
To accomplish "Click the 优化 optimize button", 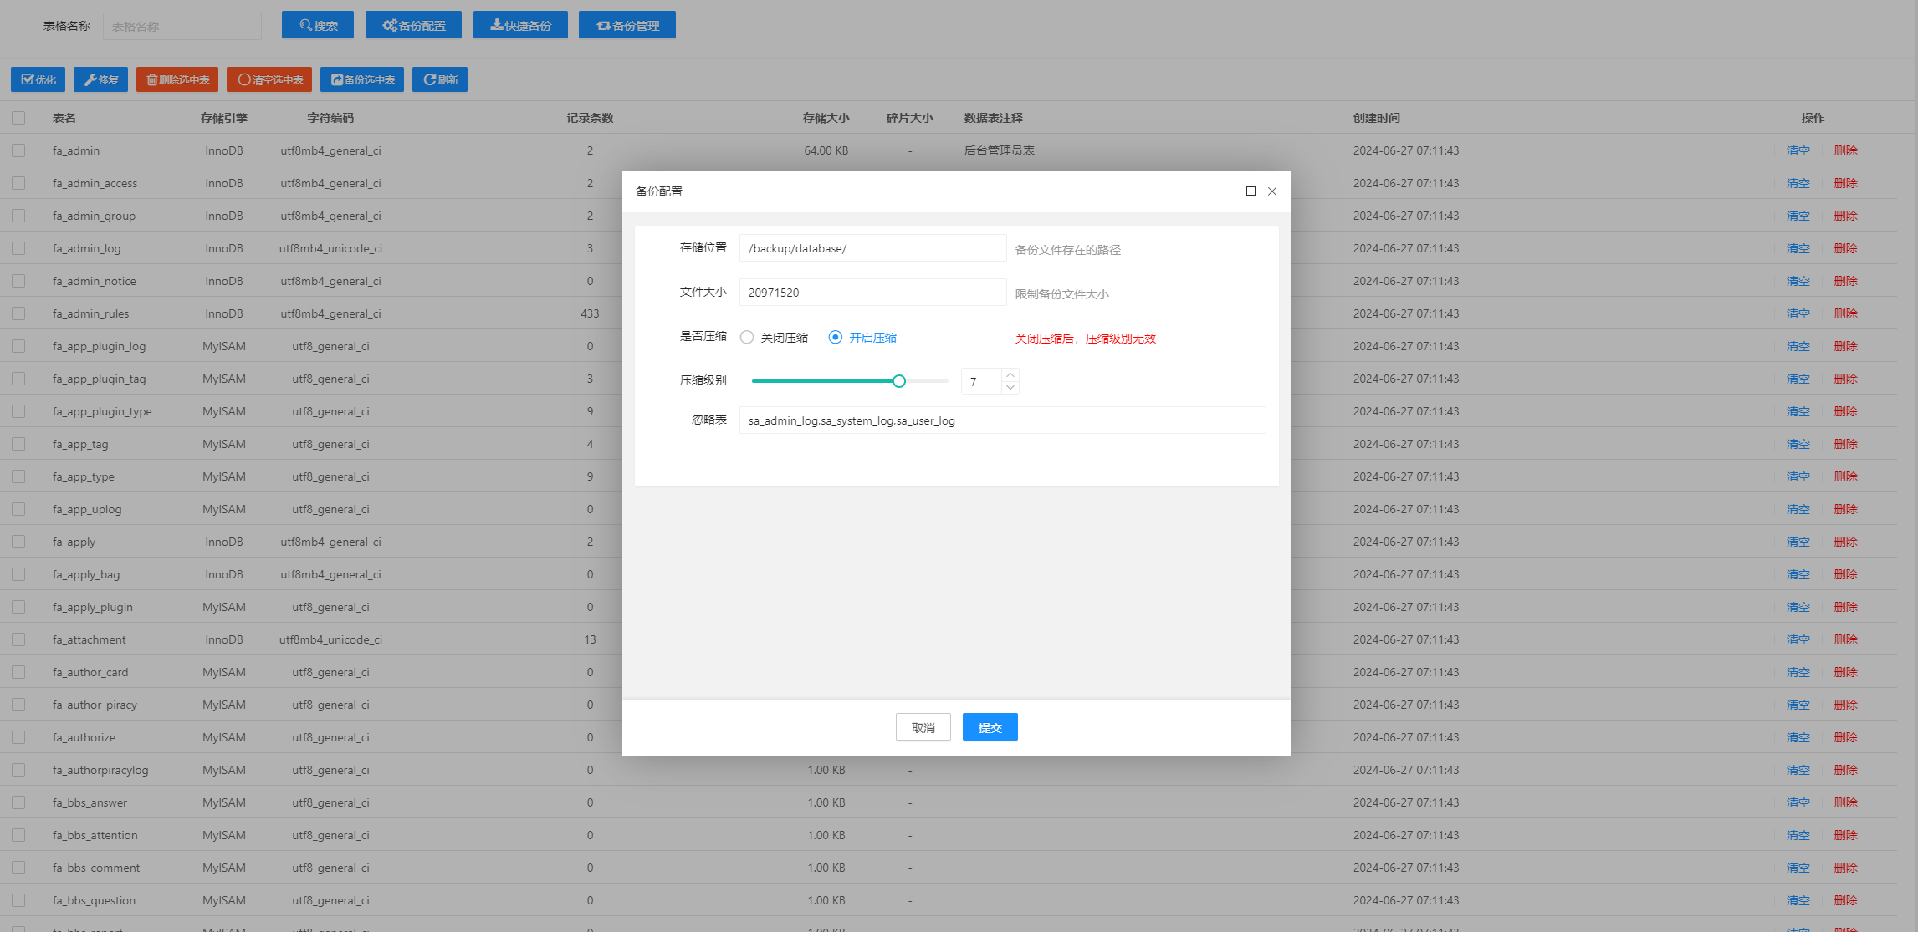I will click(x=38, y=79).
